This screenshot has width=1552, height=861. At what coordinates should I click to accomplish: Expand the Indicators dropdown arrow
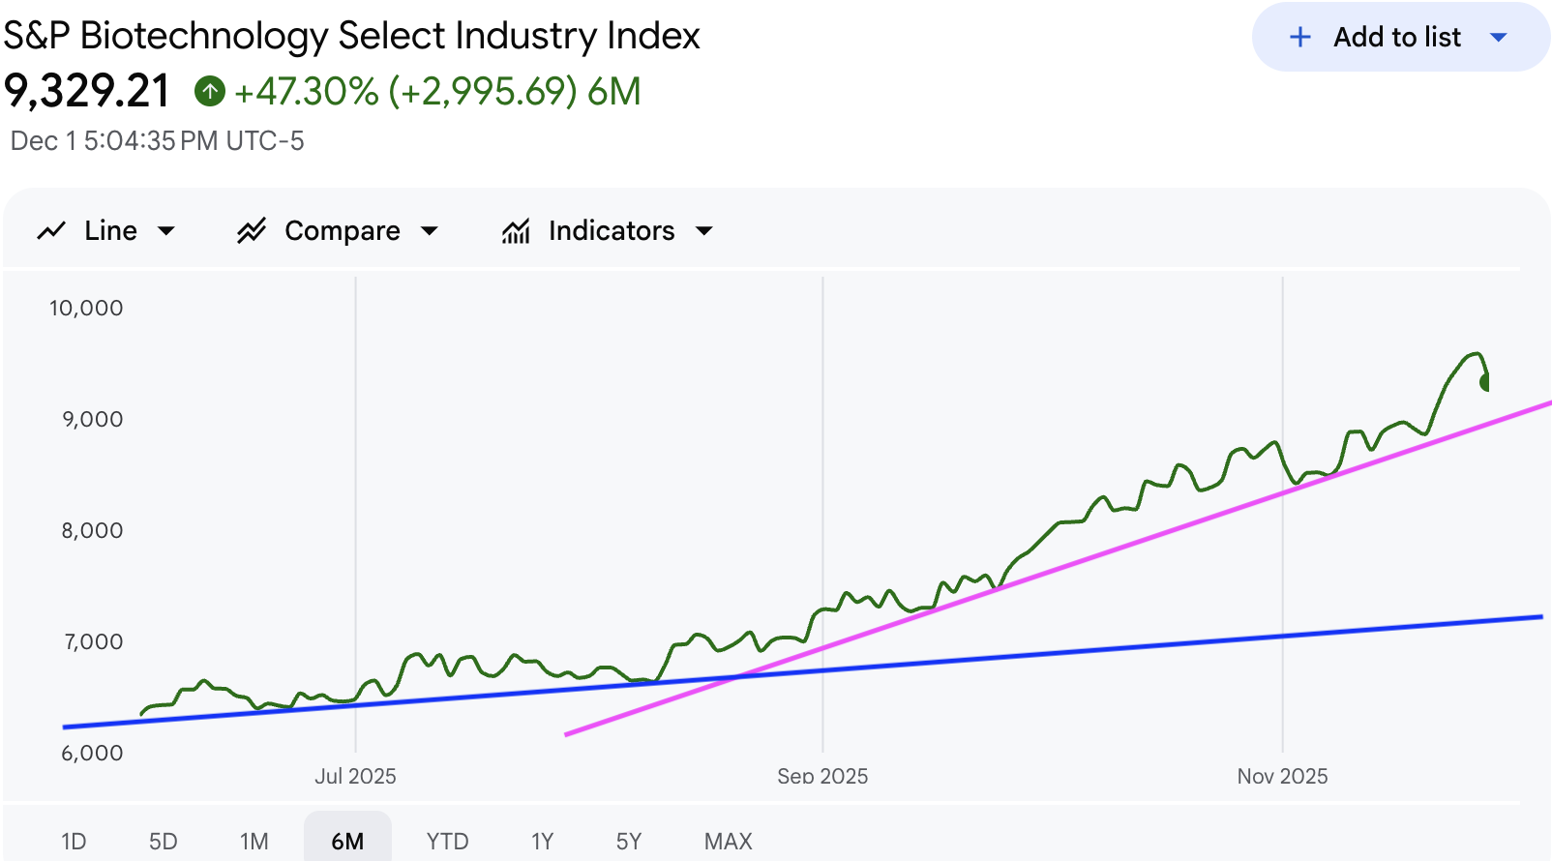(704, 230)
